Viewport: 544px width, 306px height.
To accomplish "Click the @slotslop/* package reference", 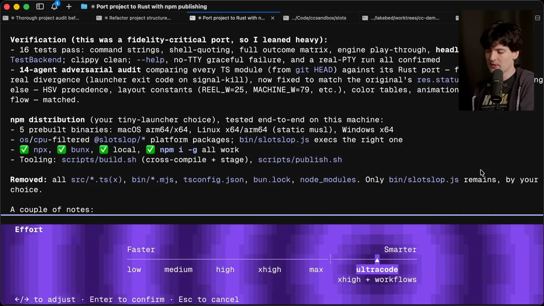I will point(120,140).
